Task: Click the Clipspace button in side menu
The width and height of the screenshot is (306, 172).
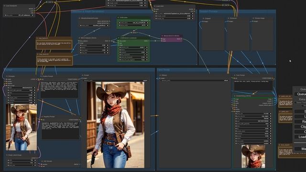Action: pyautogui.click(x=300, y=127)
